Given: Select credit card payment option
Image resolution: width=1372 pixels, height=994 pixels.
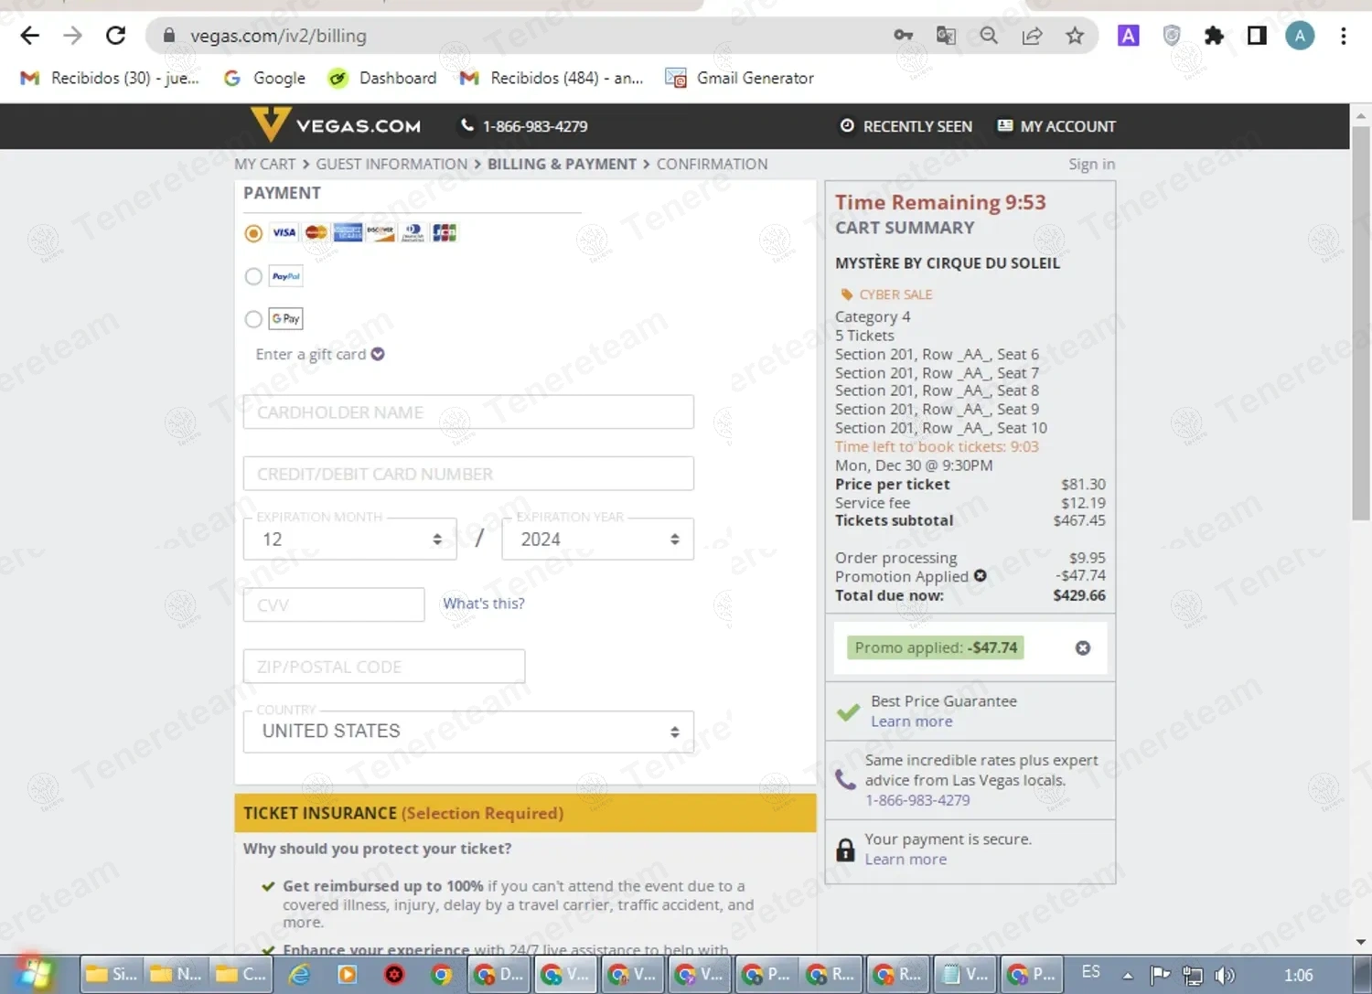Looking at the screenshot, I should pos(253,233).
